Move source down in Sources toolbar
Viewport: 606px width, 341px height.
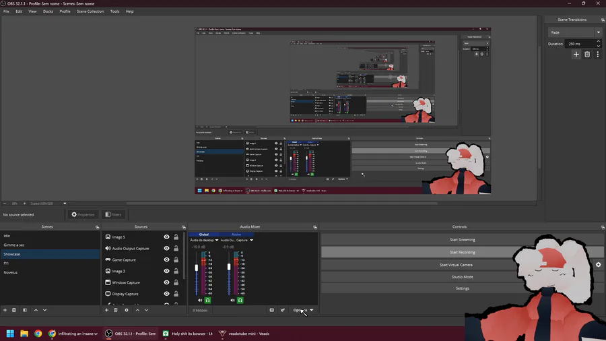pyautogui.click(x=147, y=310)
